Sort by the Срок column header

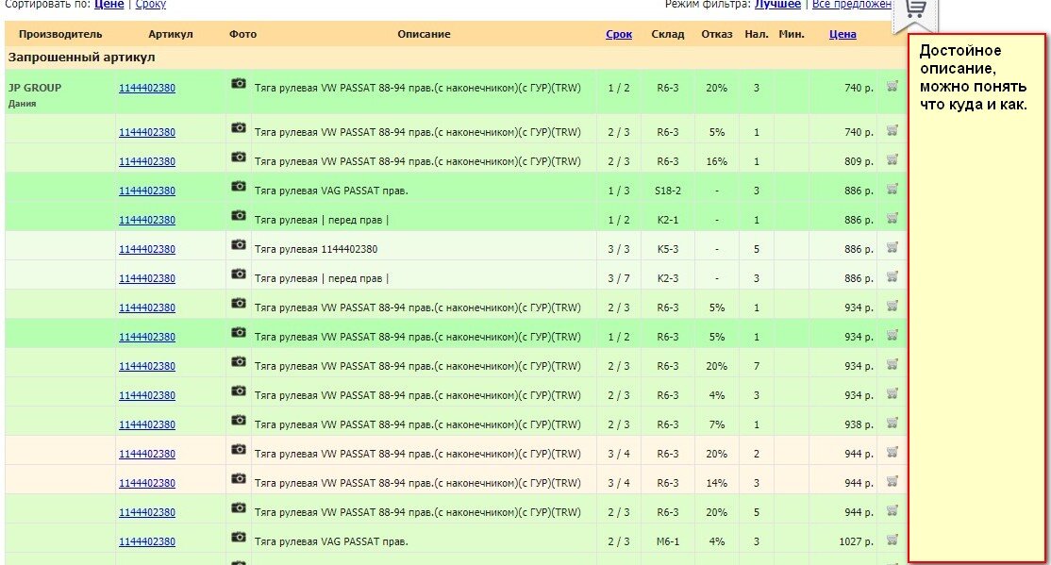click(x=619, y=34)
